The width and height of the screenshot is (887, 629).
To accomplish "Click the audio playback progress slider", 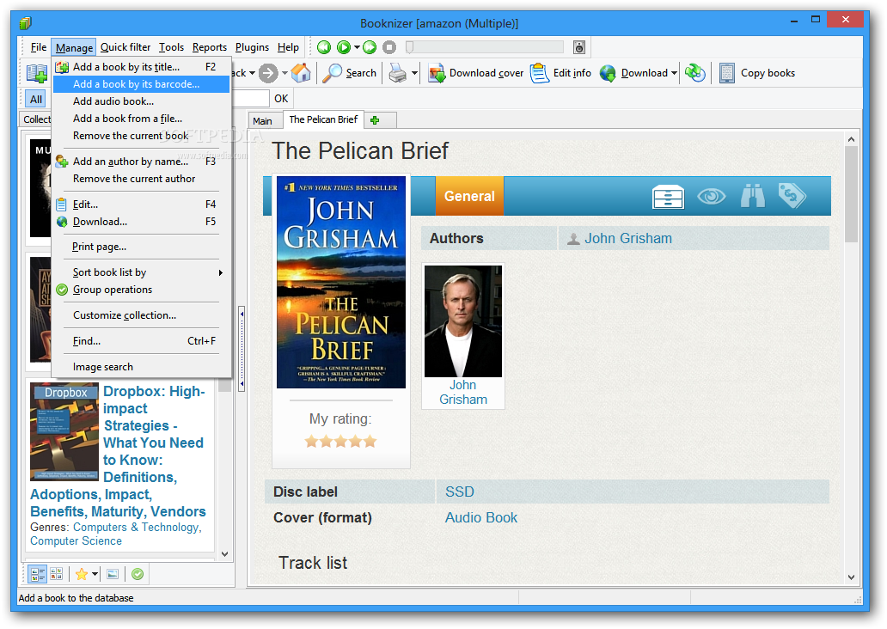I will [x=485, y=47].
